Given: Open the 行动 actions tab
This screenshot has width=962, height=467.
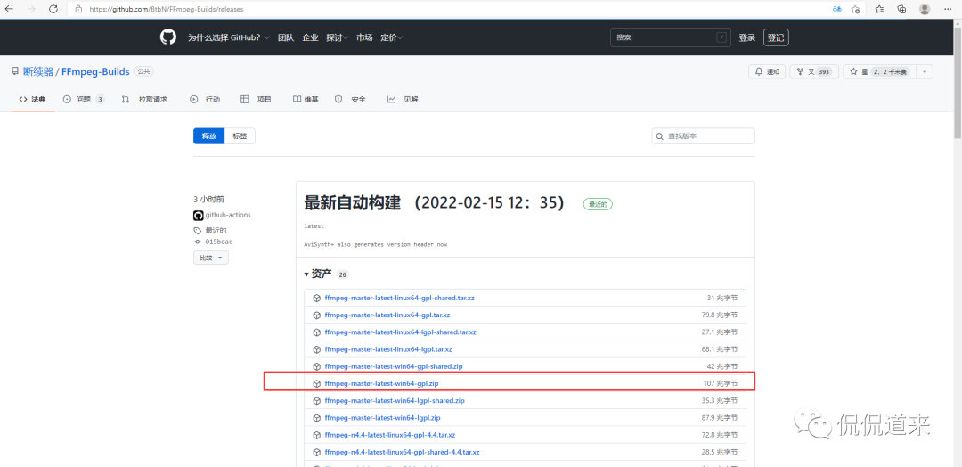Looking at the screenshot, I should [205, 100].
